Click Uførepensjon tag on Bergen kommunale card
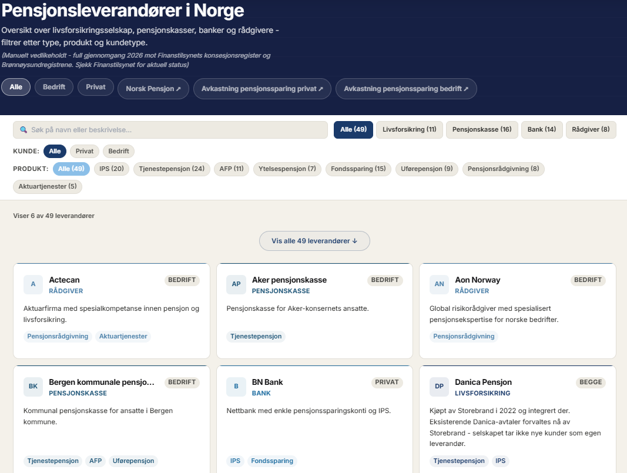Viewport: 627px width, 473px height. [x=133, y=461]
